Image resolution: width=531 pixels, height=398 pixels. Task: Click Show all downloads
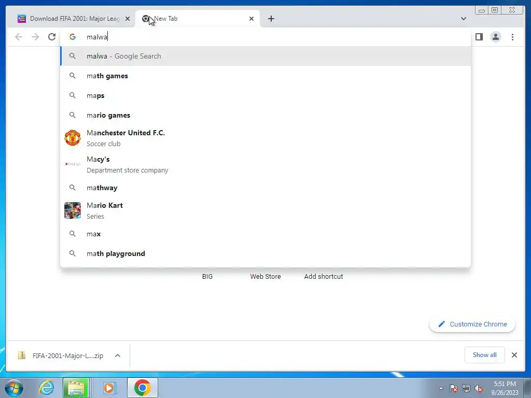485,355
